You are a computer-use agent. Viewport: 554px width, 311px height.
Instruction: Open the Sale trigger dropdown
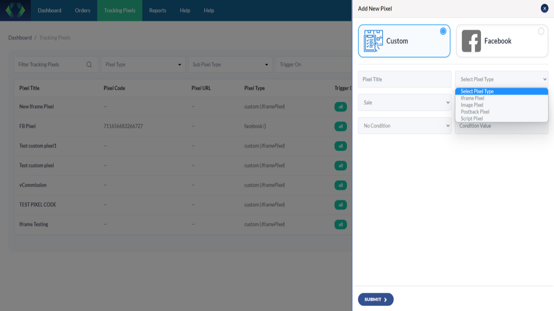(x=404, y=103)
